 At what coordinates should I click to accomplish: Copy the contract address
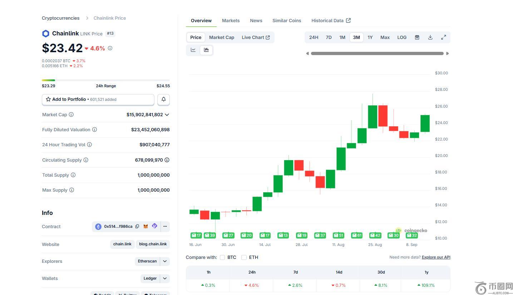coord(137,226)
